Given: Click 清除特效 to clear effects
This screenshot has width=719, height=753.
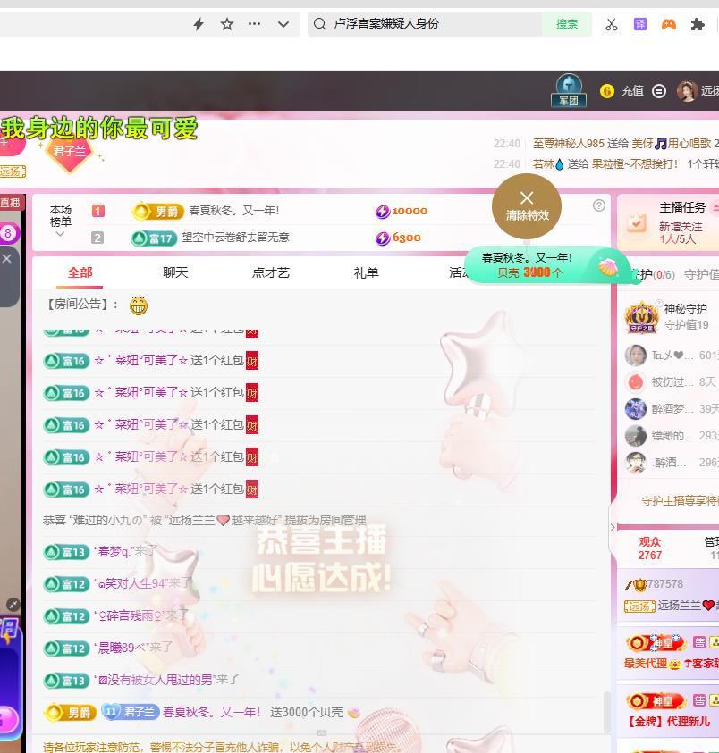Looking at the screenshot, I should pyautogui.click(x=527, y=205).
